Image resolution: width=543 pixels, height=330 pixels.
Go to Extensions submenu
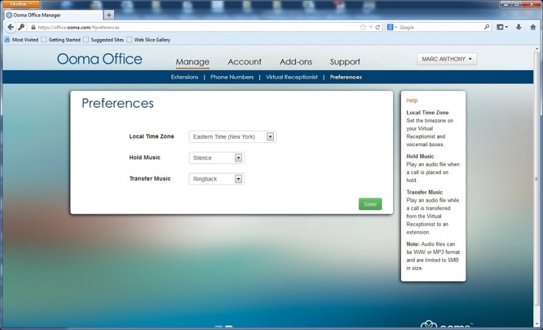185,77
